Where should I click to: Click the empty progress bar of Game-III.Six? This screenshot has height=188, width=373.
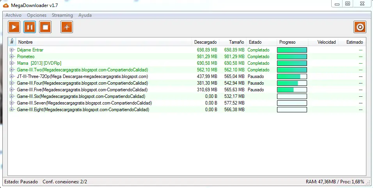[x=292, y=96]
